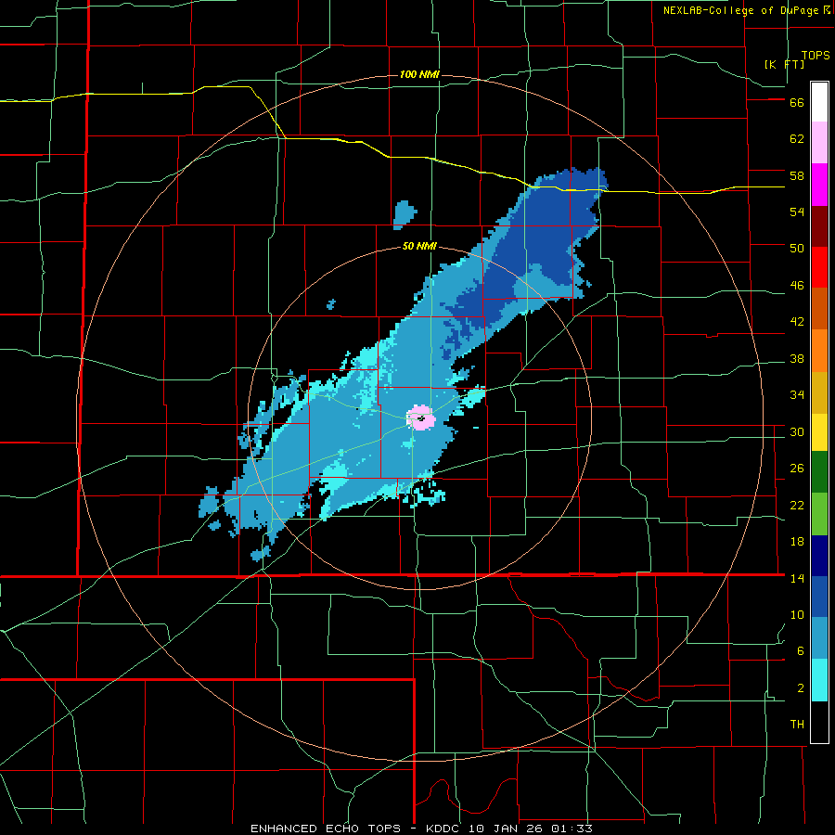Click the KDDC radar site identifier
Viewport: 835px width, 835px height.
[444, 829]
